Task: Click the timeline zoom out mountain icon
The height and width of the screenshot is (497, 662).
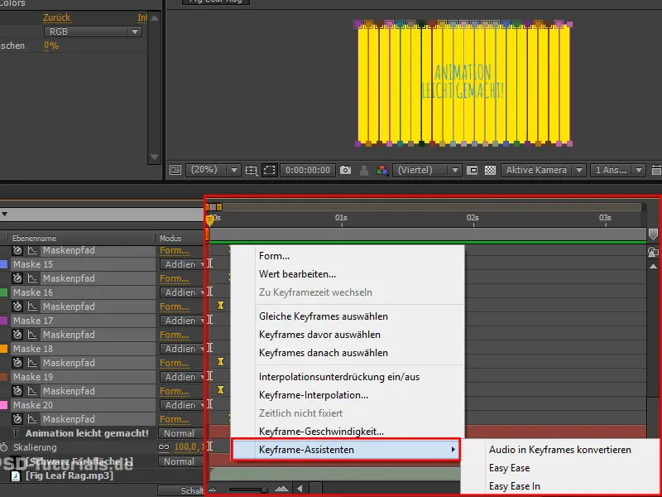Action: coord(213,490)
